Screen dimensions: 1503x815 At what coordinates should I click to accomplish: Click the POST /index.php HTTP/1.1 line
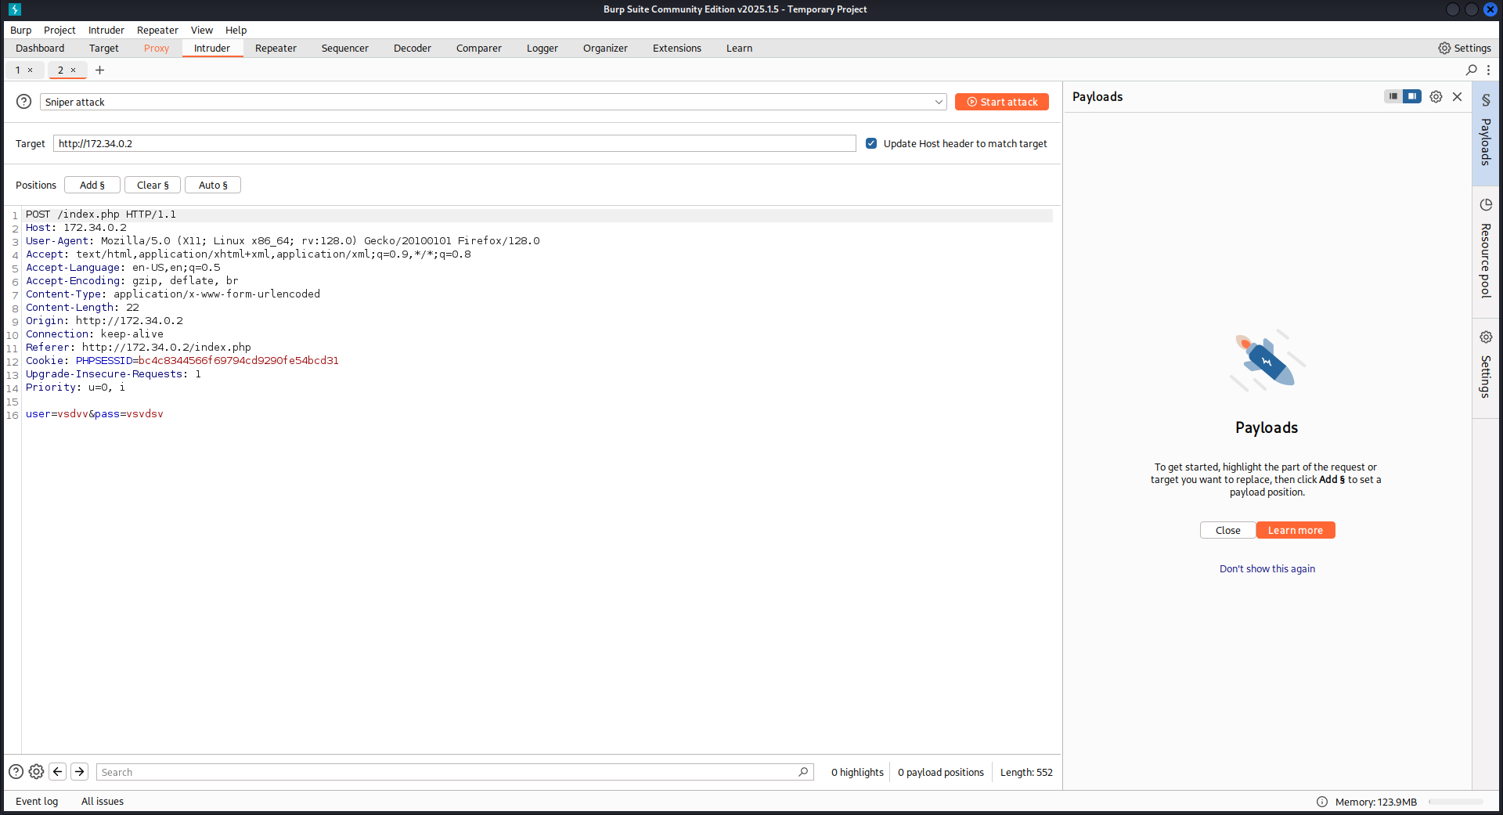pos(101,215)
